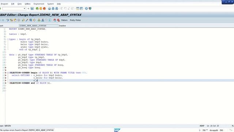Show the Display Object List icon
This screenshot has width=234, height=132.
[x=39, y=20]
